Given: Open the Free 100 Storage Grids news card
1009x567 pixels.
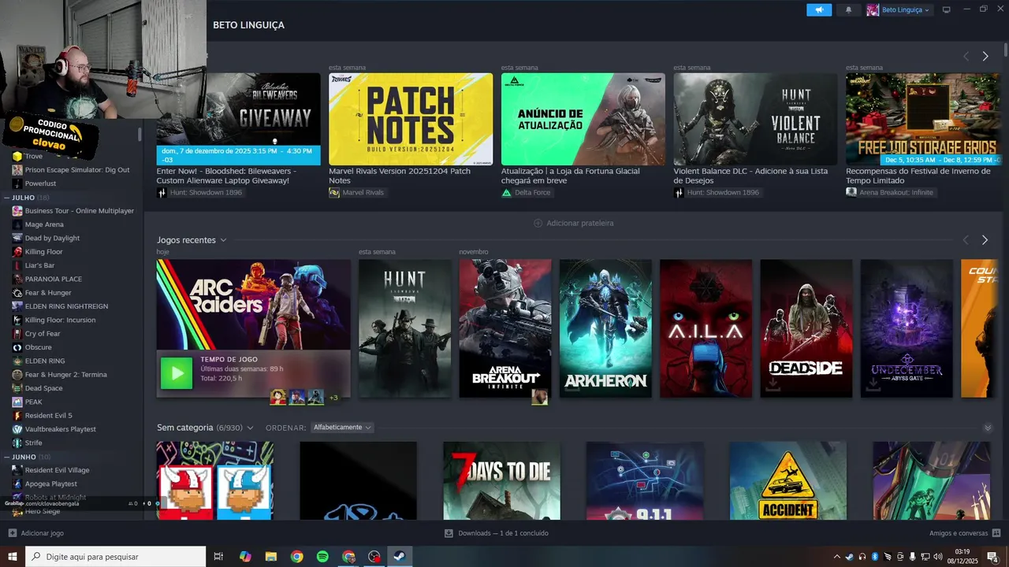Looking at the screenshot, I should tap(924, 119).
